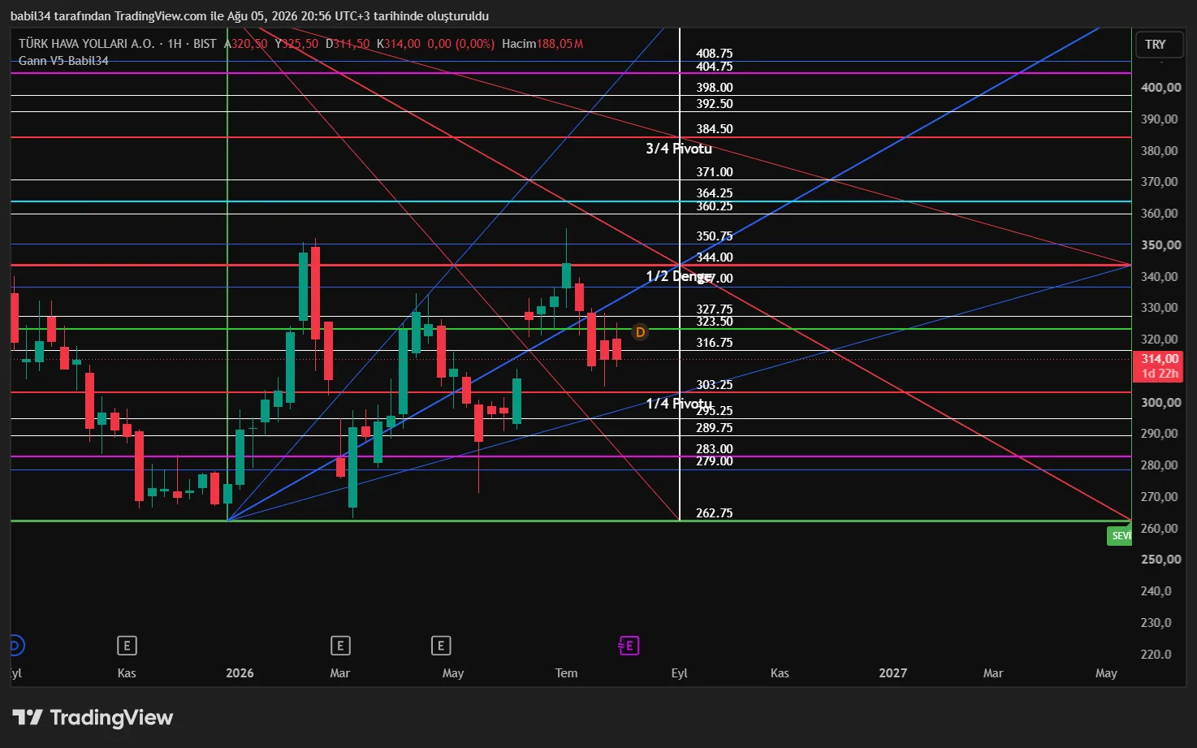
Task: Click the 316.75 Gann level label
Action: click(715, 343)
